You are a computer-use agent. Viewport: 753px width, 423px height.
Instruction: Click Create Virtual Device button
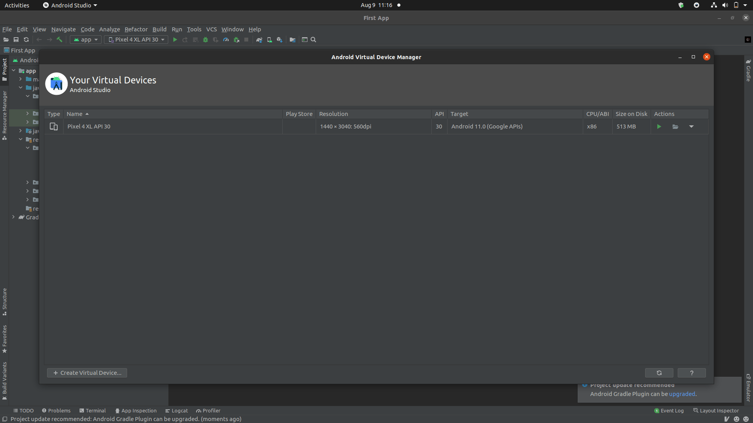pos(87,373)
